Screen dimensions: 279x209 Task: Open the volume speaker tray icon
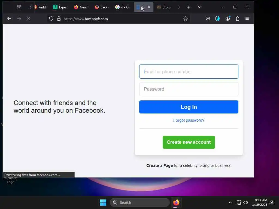tap(245, 202)
